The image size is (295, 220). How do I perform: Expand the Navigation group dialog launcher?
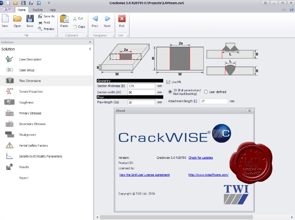pos(113,36)
